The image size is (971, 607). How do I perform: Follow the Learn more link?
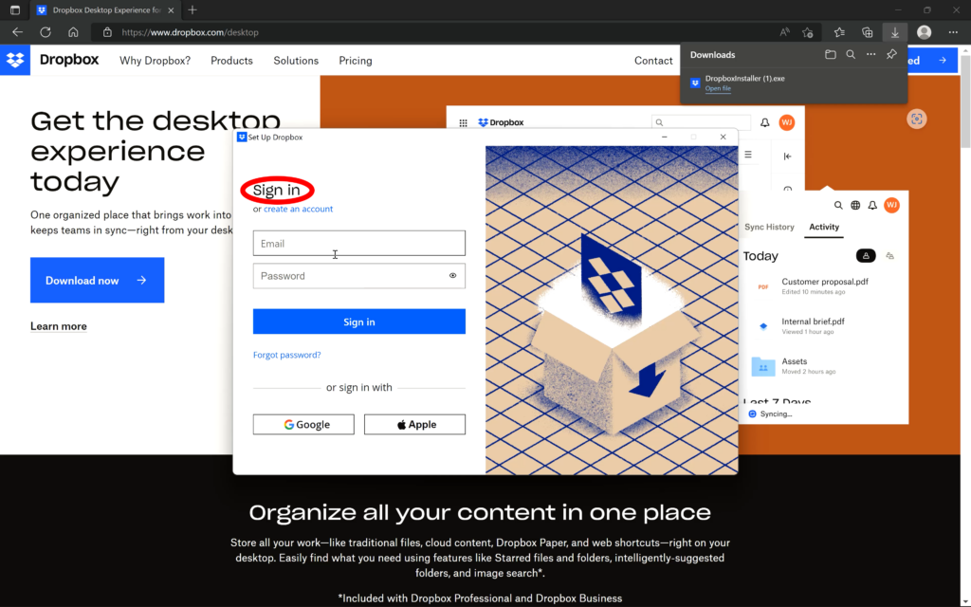click(x=58, y=326)
